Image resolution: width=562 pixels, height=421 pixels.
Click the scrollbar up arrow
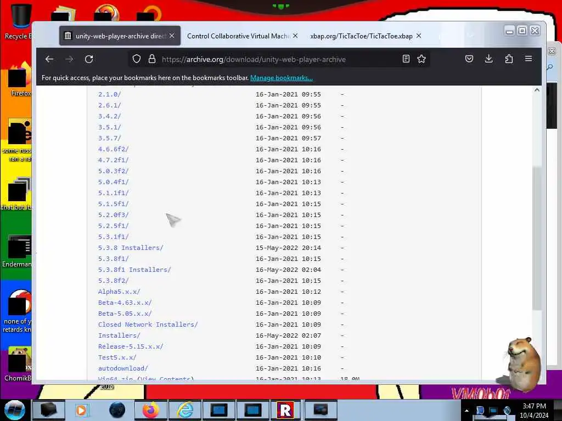coord(537,90)
